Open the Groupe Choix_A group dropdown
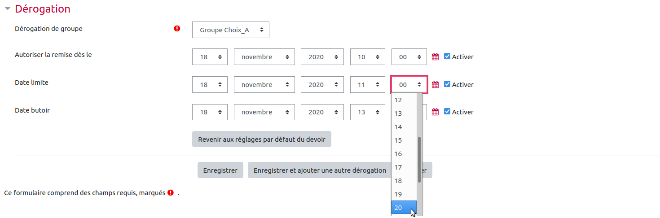 click(230, 30)
